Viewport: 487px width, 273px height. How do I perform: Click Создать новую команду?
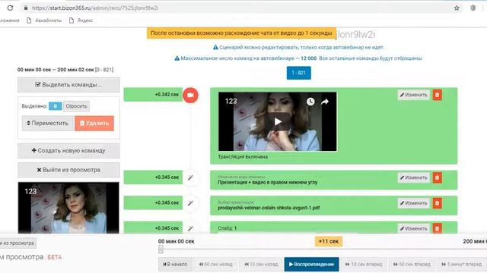coord(68,151)
